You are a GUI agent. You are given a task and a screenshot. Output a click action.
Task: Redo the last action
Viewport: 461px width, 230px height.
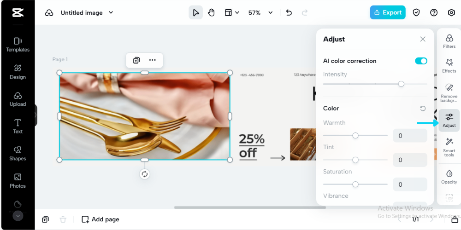(305, 12)
